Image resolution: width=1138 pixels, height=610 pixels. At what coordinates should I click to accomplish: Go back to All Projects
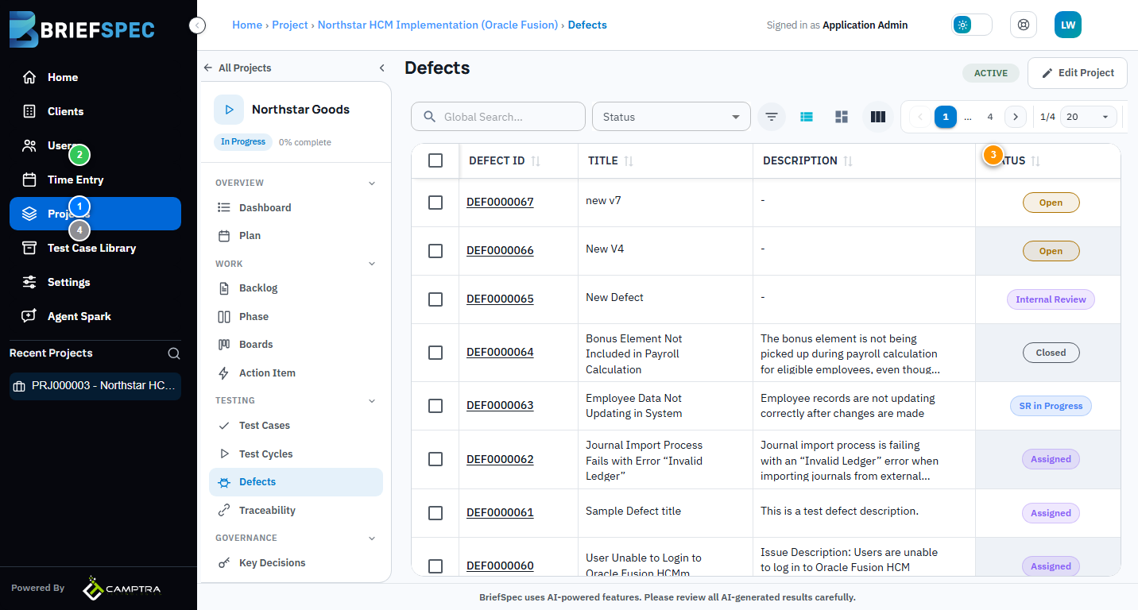coord(238,68)
